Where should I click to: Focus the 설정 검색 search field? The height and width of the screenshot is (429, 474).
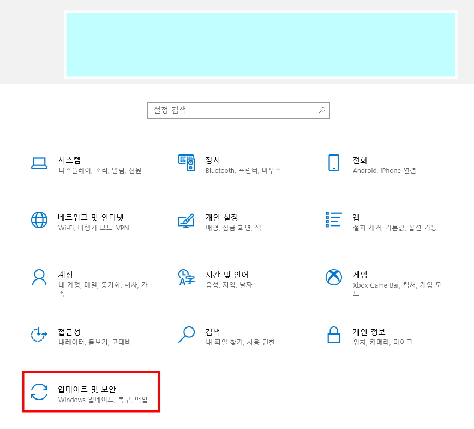pyautogui.click(x=238, y=110)
